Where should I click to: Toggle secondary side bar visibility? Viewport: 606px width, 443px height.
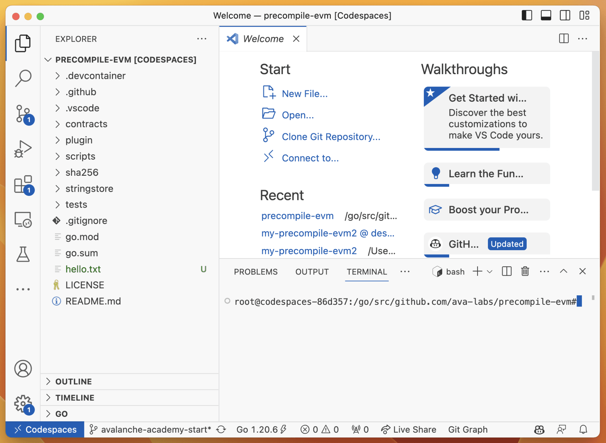coord(565,15)
